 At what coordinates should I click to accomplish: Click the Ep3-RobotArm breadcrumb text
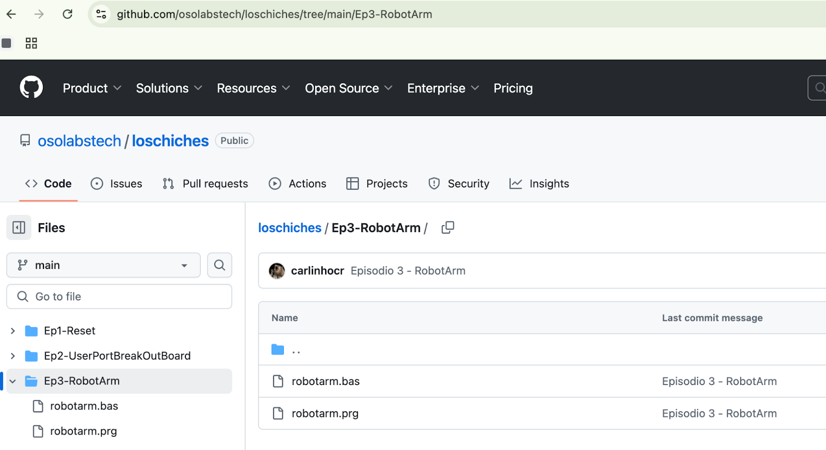(376, 228)
